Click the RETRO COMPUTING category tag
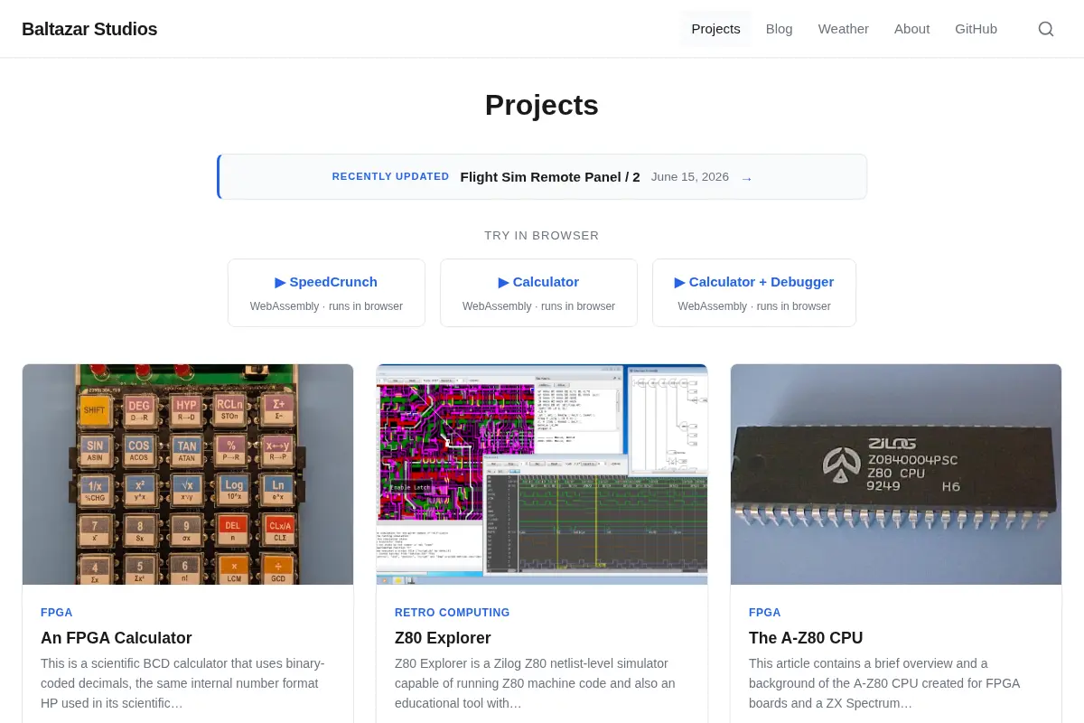This screenshot has height=723, width=1084. [x=453, y=613]
